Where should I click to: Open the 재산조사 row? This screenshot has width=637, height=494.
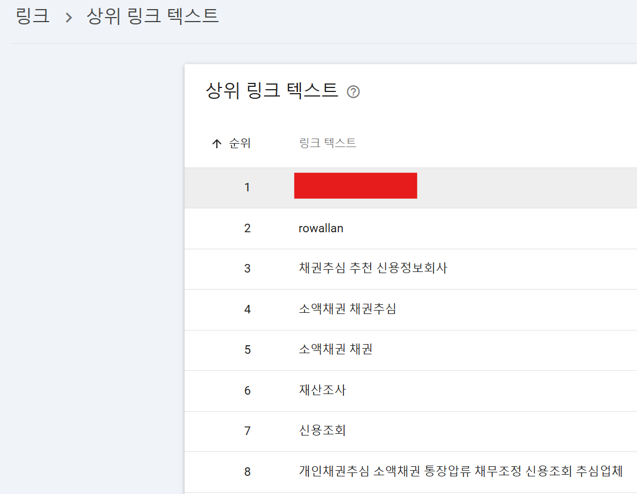point(410,391)
